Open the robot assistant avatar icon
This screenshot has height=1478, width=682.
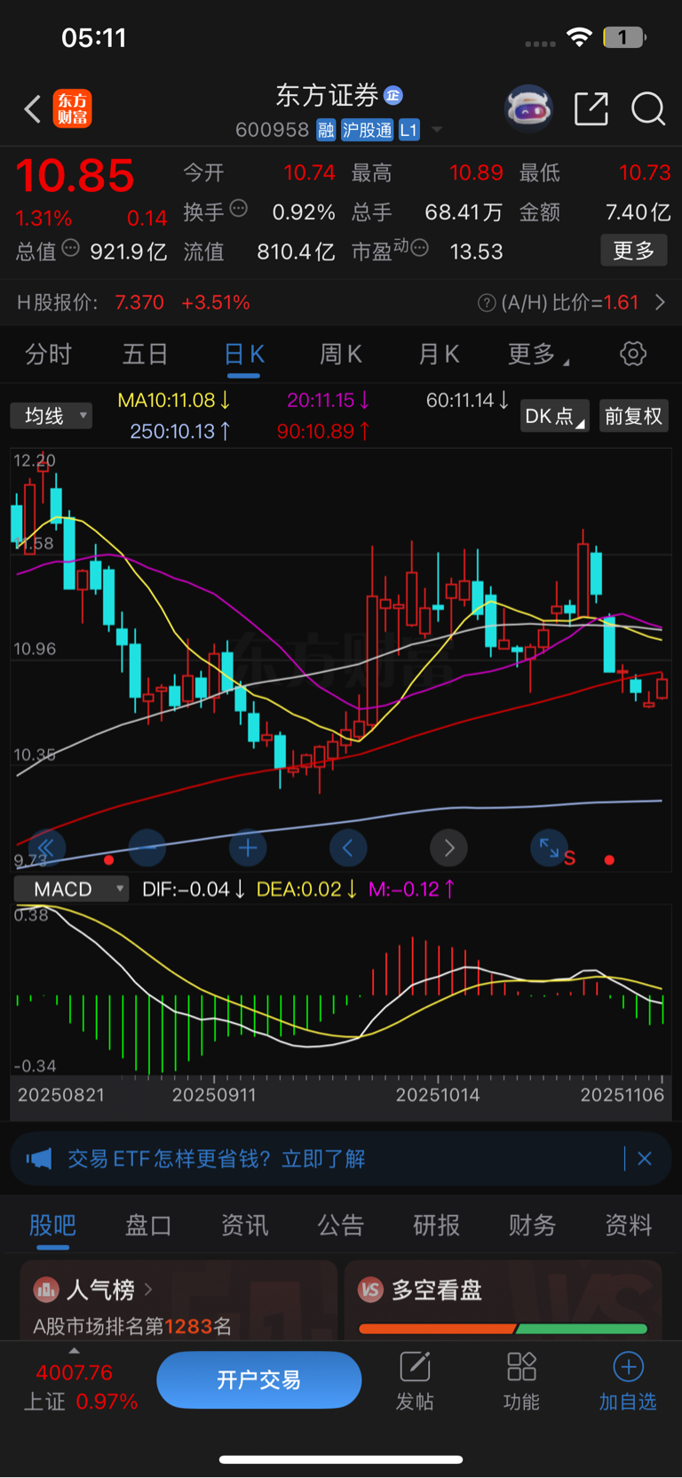pos(528,108)
